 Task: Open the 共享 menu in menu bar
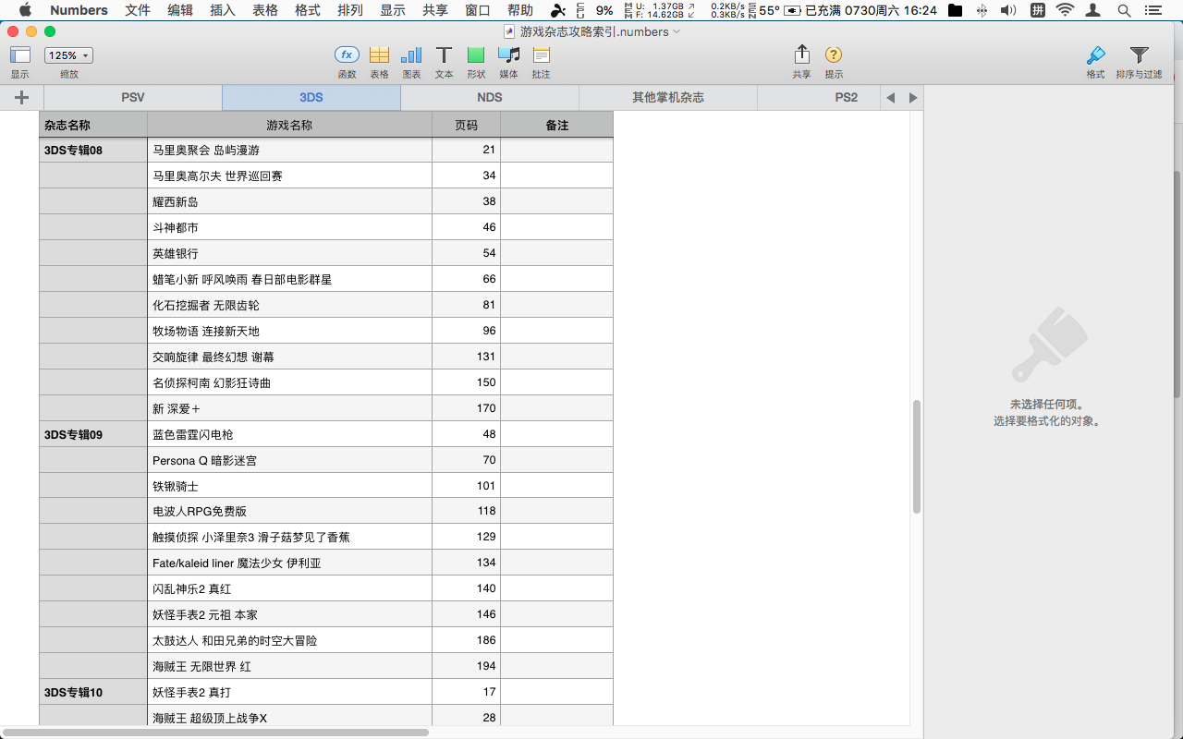[x=435, y=10]
